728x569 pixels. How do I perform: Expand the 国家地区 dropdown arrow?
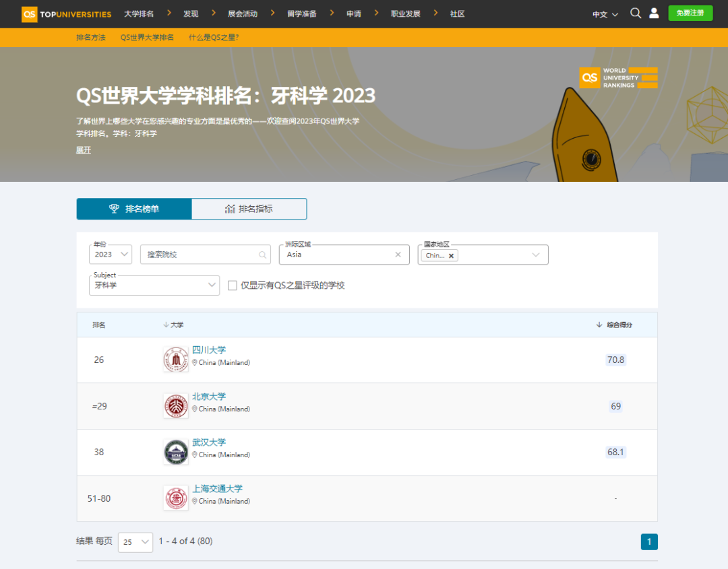pyautogui.click(x=536, y=255)
